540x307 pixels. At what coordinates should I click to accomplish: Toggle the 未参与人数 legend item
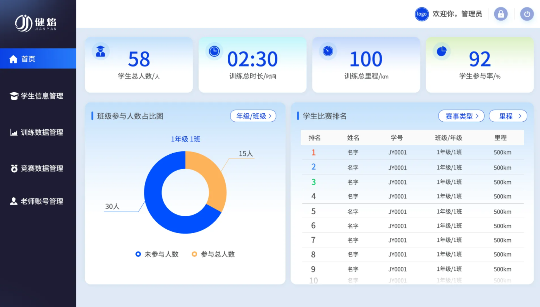click(x=157, y=254)
